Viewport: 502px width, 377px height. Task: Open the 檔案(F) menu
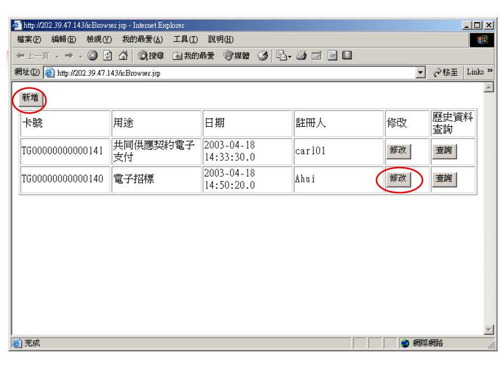(29, 40)
